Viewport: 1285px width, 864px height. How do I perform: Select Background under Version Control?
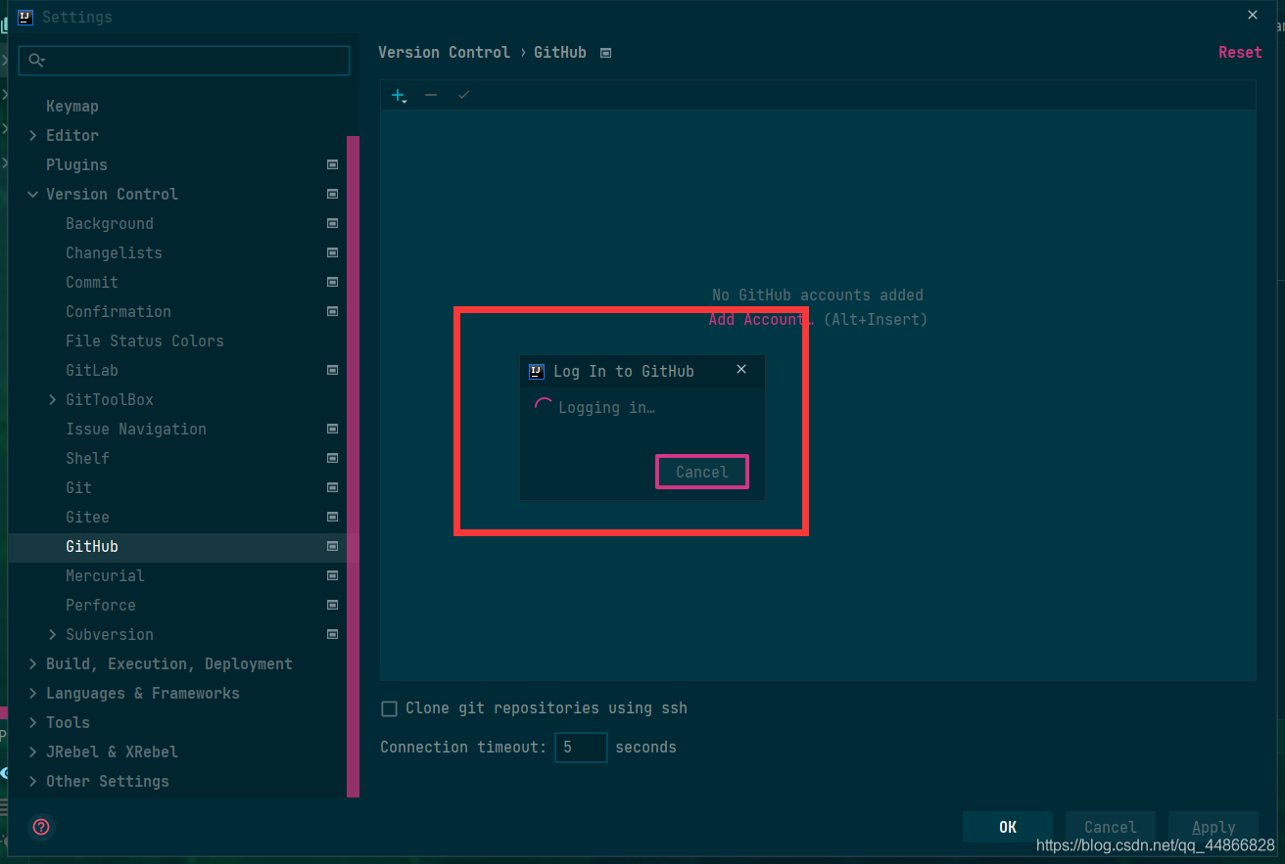point(110,223)
